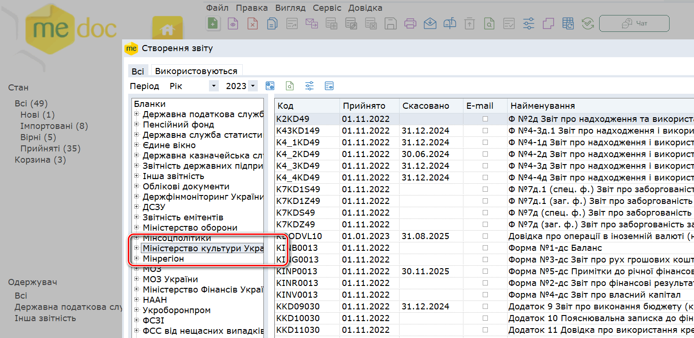Expand the Пенсійний фонд tree node
694x338 pixels.
coord(137,125)
